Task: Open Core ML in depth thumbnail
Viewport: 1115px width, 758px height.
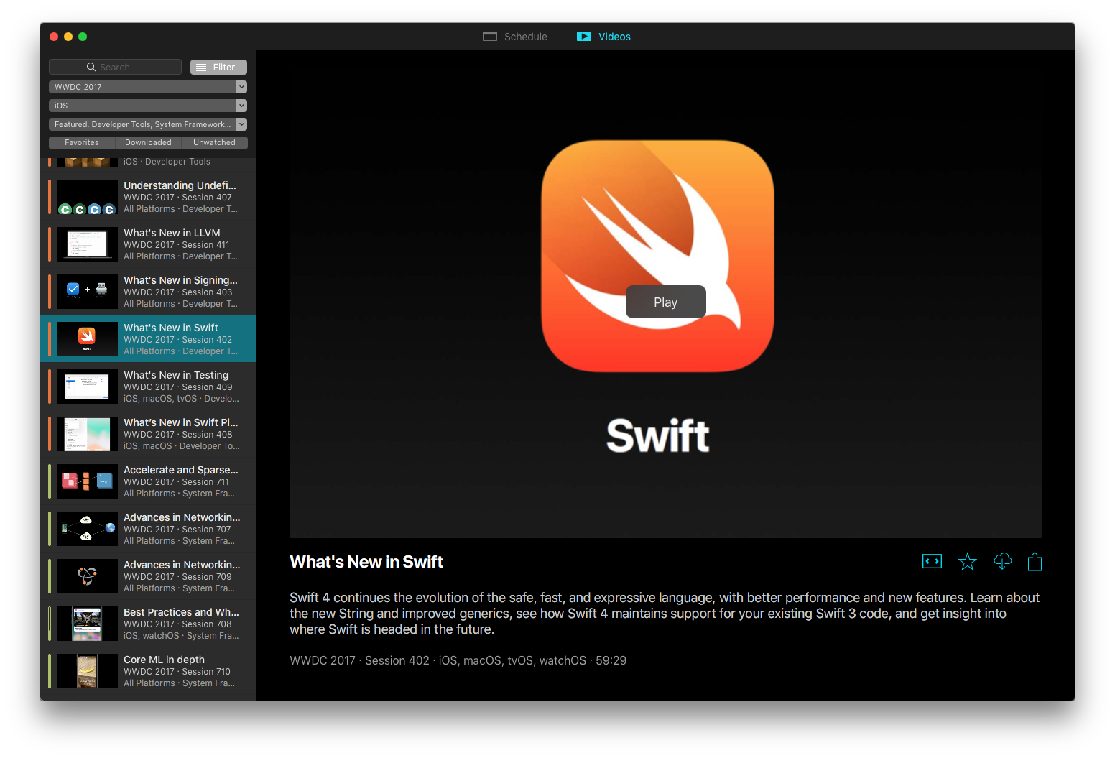Action: (x=87, y=671)
